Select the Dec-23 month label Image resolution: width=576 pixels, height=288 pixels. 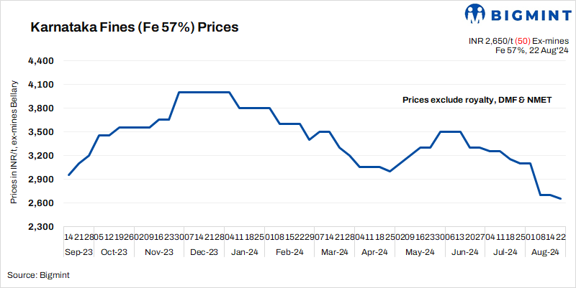[x=204, y=251]
